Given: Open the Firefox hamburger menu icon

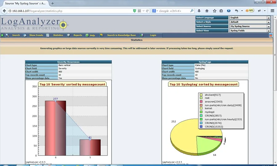Looking at the screenshot, I should [x=272, y=11].
